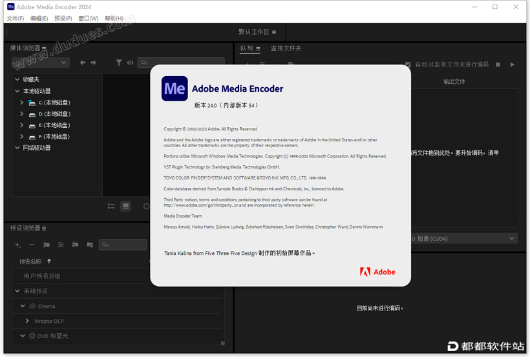Image resolution: width=530 pixels, height=357 pixels.
Task: Select the C: drive icon
Action: (x=32, y=103)
